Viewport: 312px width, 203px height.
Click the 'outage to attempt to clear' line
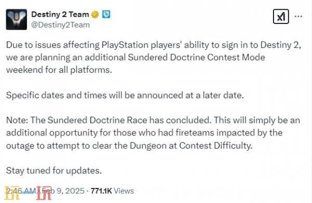(129, 146)
